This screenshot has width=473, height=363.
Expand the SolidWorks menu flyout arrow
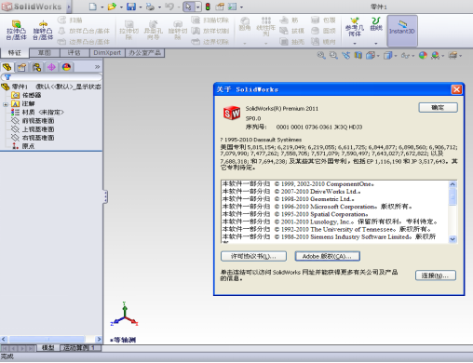(69, 7)
